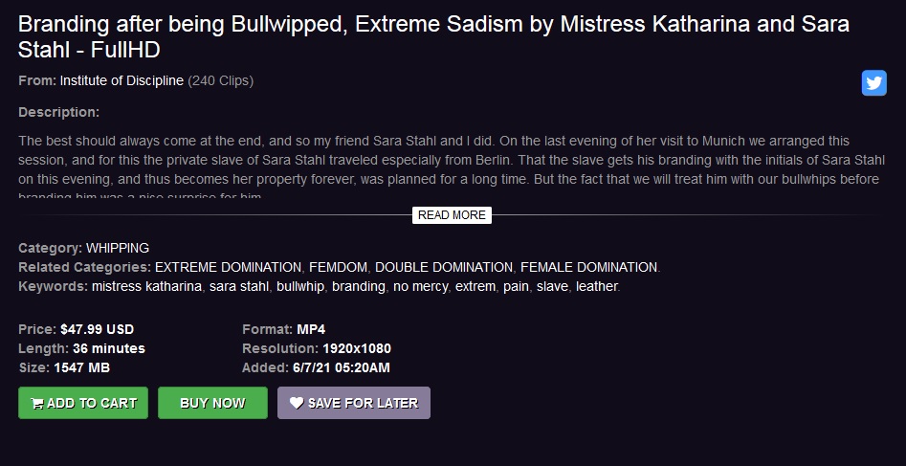This screenshot has height=466, width=906.
Task: Open the FEMDOM related category
Action: [x=338, y=267]
